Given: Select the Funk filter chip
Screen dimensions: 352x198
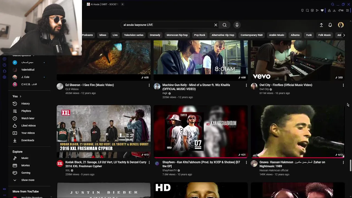Looking at the screenshot, I should (x=309, y=35).
